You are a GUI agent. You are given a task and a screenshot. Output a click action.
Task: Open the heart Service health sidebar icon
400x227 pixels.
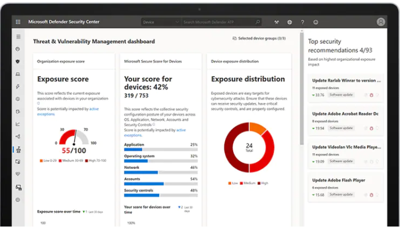17,174
